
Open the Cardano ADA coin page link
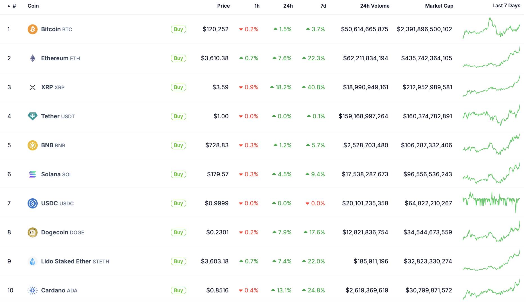click(x=59, y=290)
